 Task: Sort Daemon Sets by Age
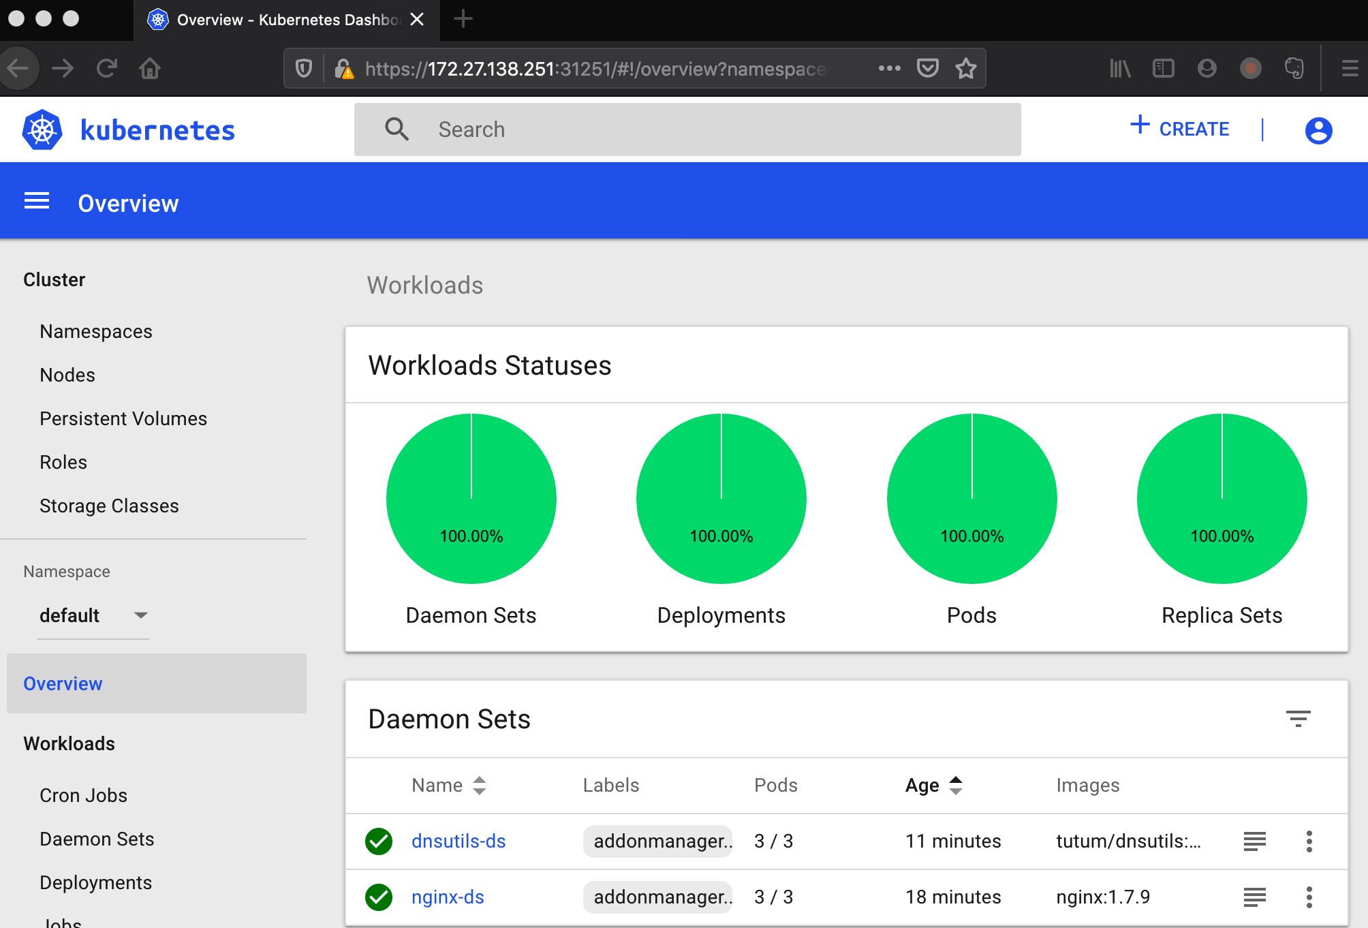933,786
